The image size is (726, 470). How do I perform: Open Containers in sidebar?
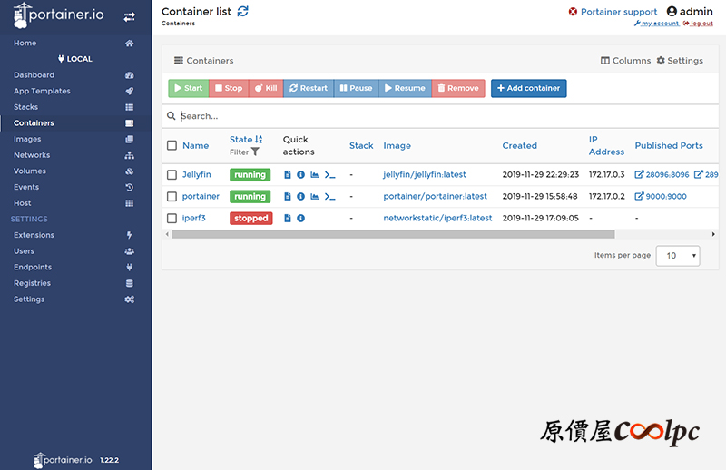tap(76, 123)
